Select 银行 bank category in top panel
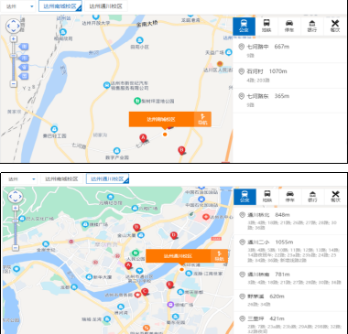Viewport: 348px width, 334px height. [312, 27]
